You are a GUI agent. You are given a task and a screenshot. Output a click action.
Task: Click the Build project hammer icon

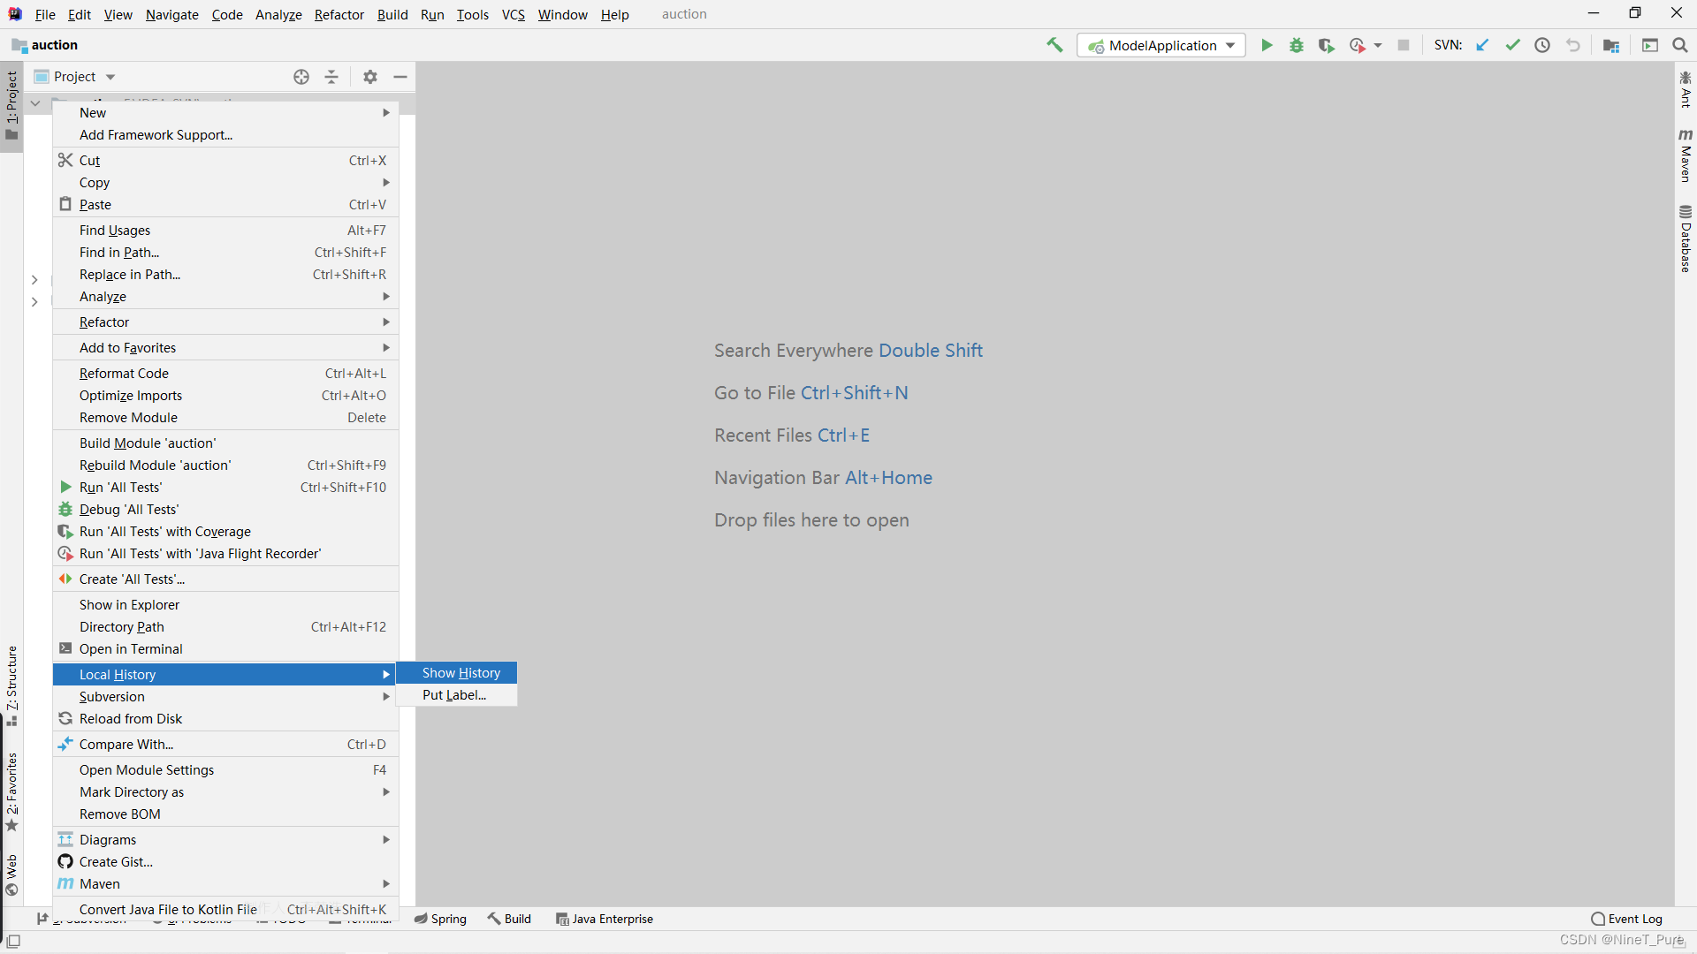pyautogui.click(x=1054, y=45)
